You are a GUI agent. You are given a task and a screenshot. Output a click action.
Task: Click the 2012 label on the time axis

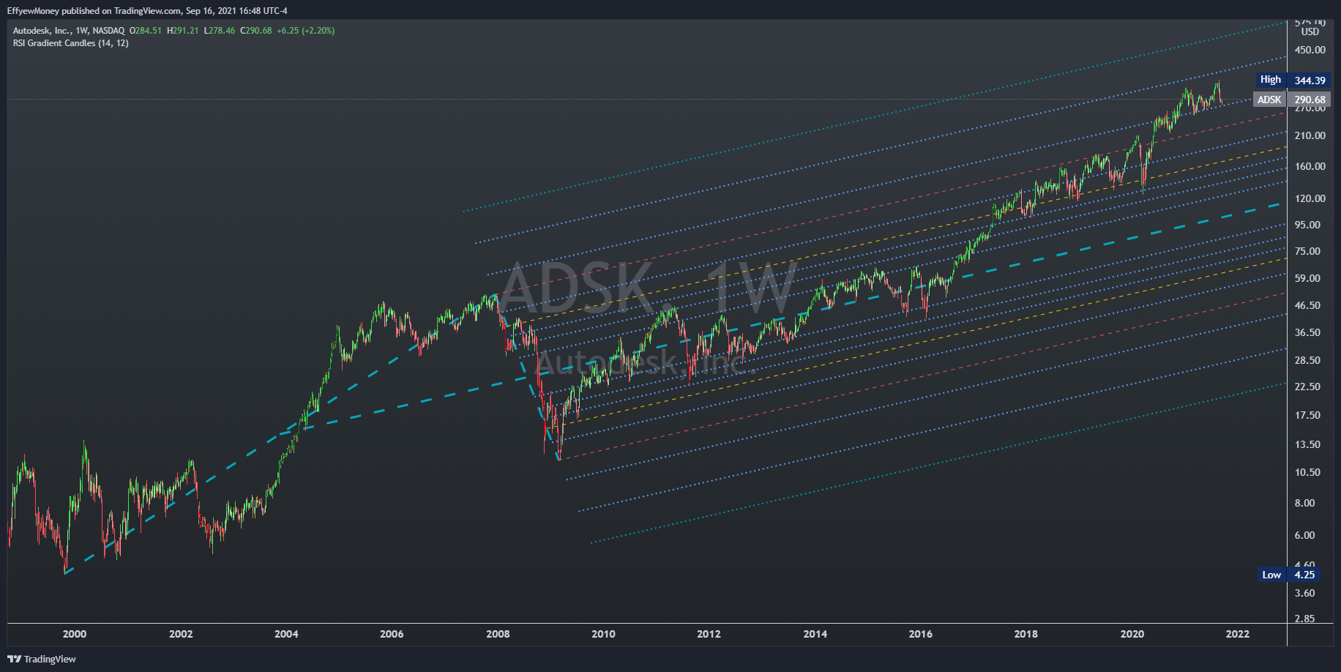tap(709, 634)
